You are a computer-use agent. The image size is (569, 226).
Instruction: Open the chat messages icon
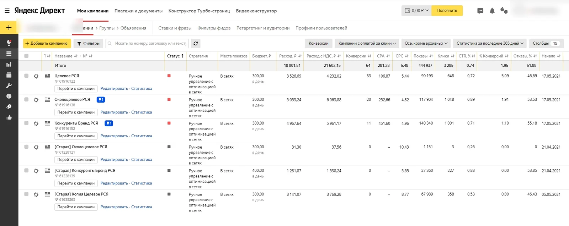(x=480, y=11)
